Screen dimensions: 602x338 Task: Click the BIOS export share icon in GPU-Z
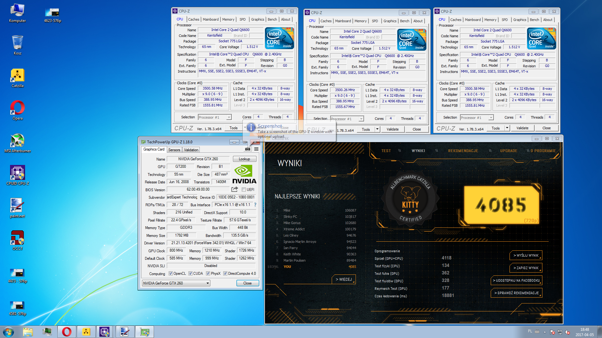(235, 189)
